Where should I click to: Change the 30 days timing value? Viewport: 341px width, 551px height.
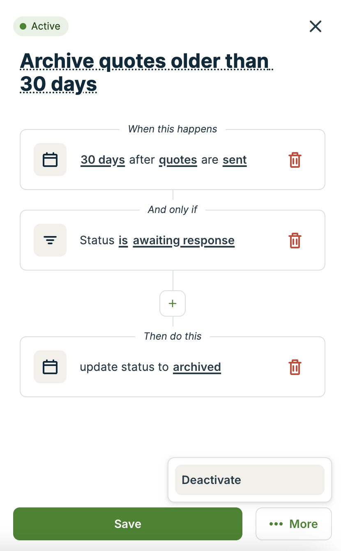[x=102, y=160]
